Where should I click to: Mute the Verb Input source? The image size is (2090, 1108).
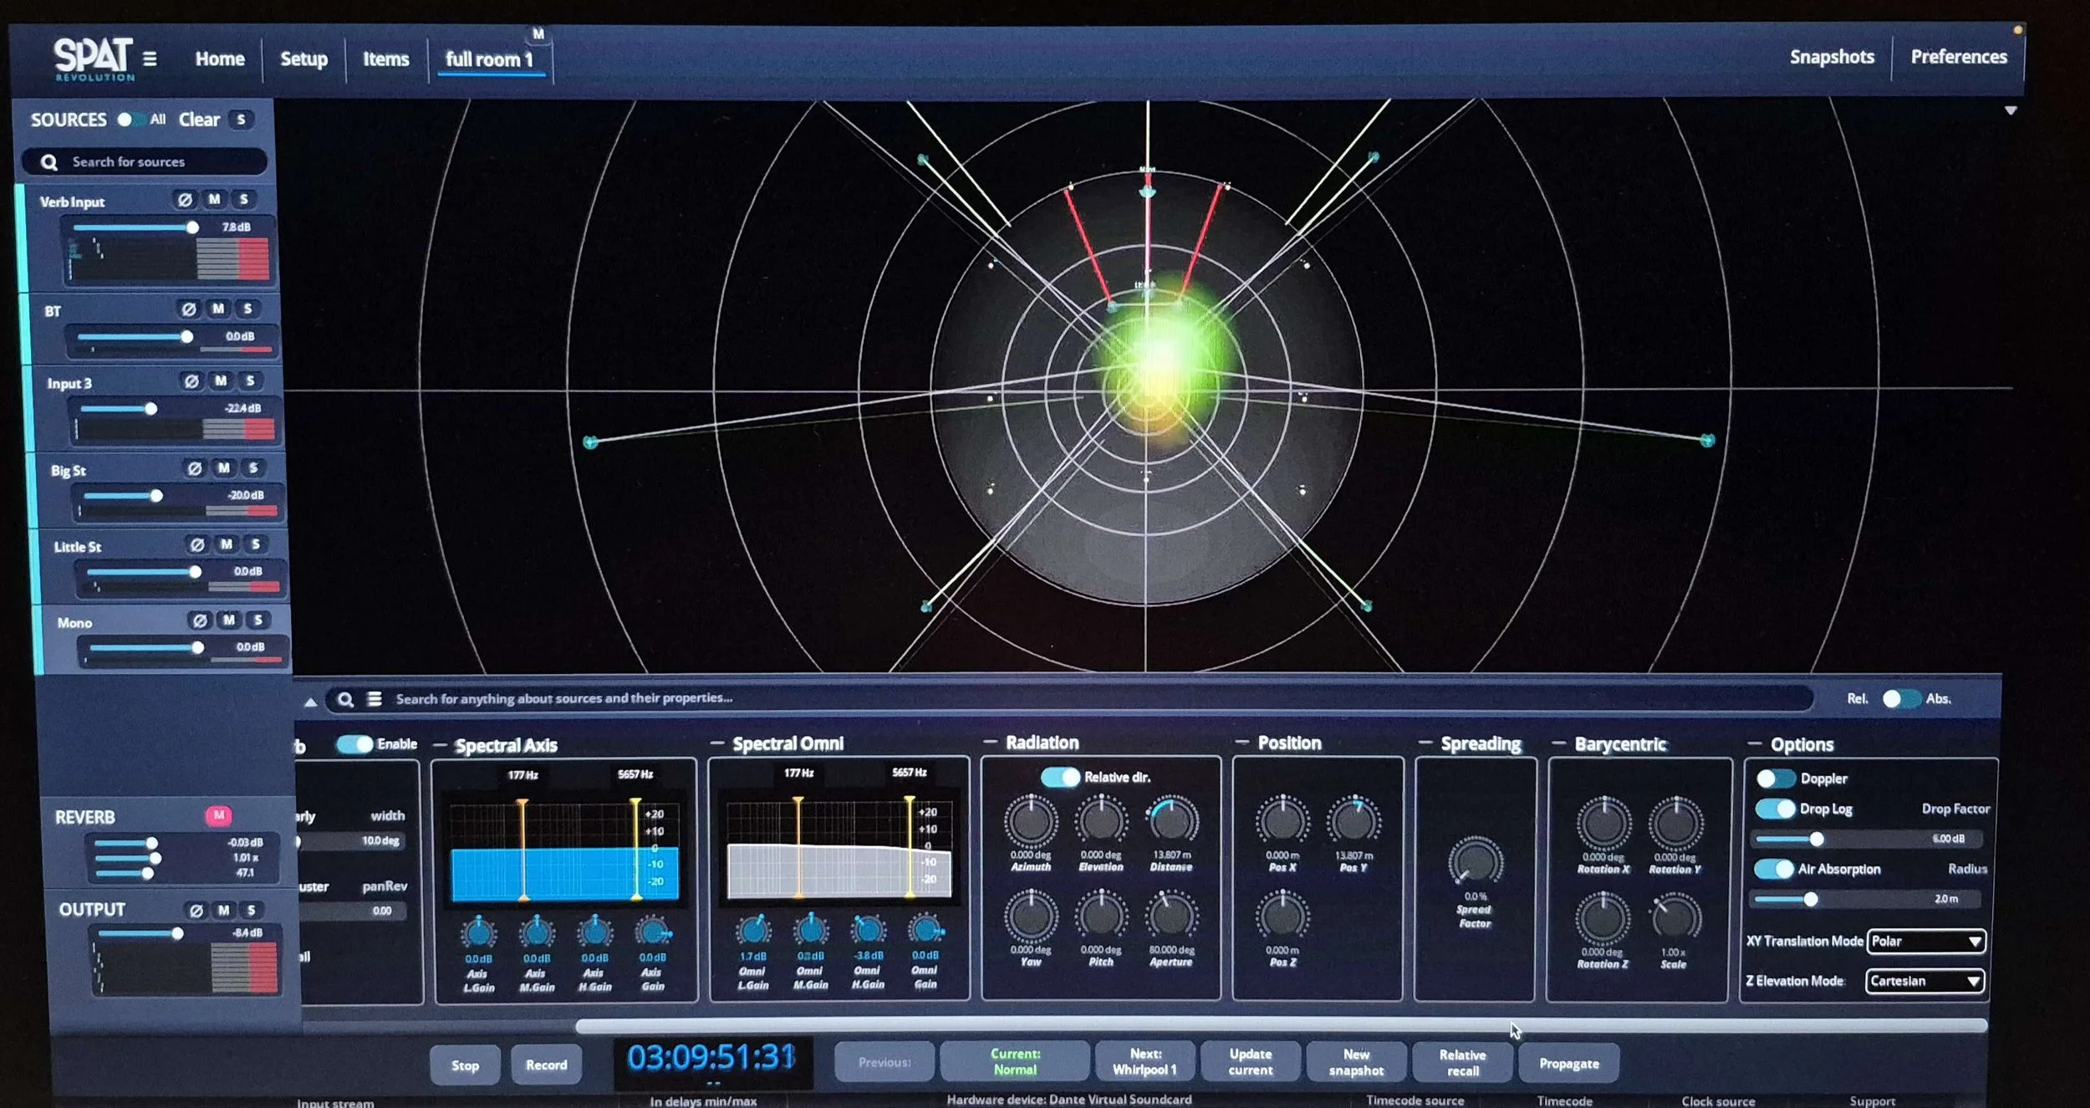214,199
